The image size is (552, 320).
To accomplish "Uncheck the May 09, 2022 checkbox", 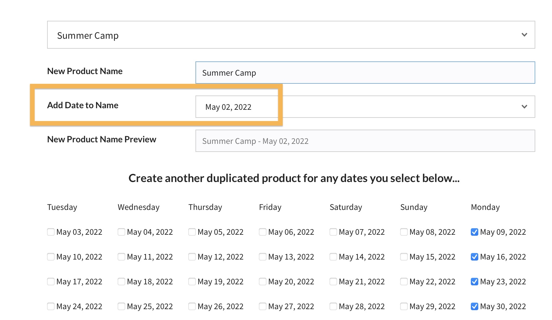I will (x=474, y=232).
